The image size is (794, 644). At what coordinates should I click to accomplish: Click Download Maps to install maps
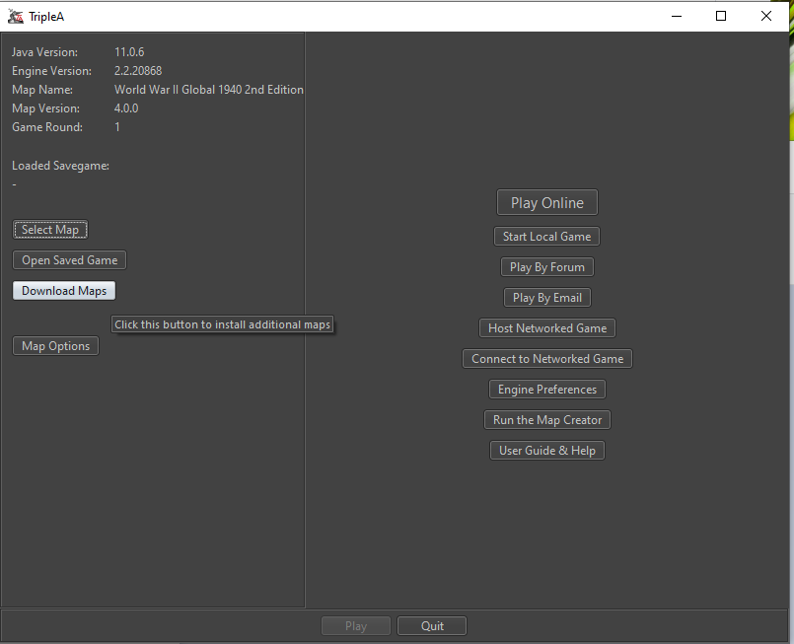click(x=64, y=291)
